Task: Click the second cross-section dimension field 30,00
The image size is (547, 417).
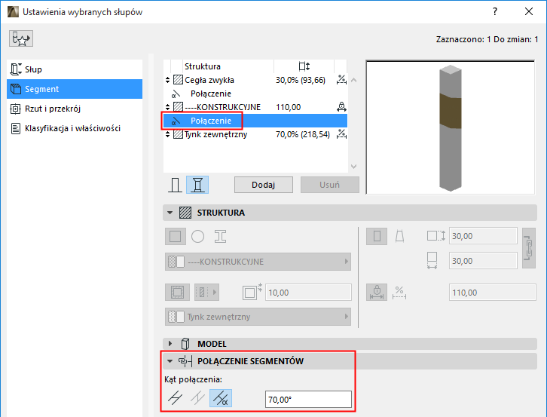Action: [483, 261]
